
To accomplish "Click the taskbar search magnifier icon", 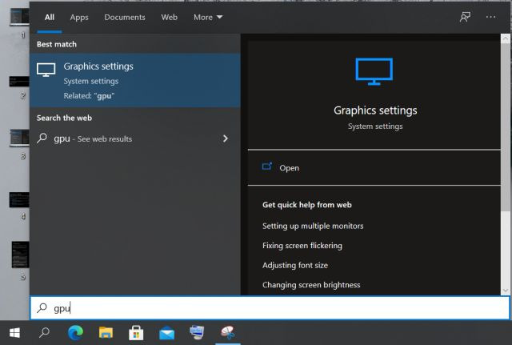I will [45, 333].
